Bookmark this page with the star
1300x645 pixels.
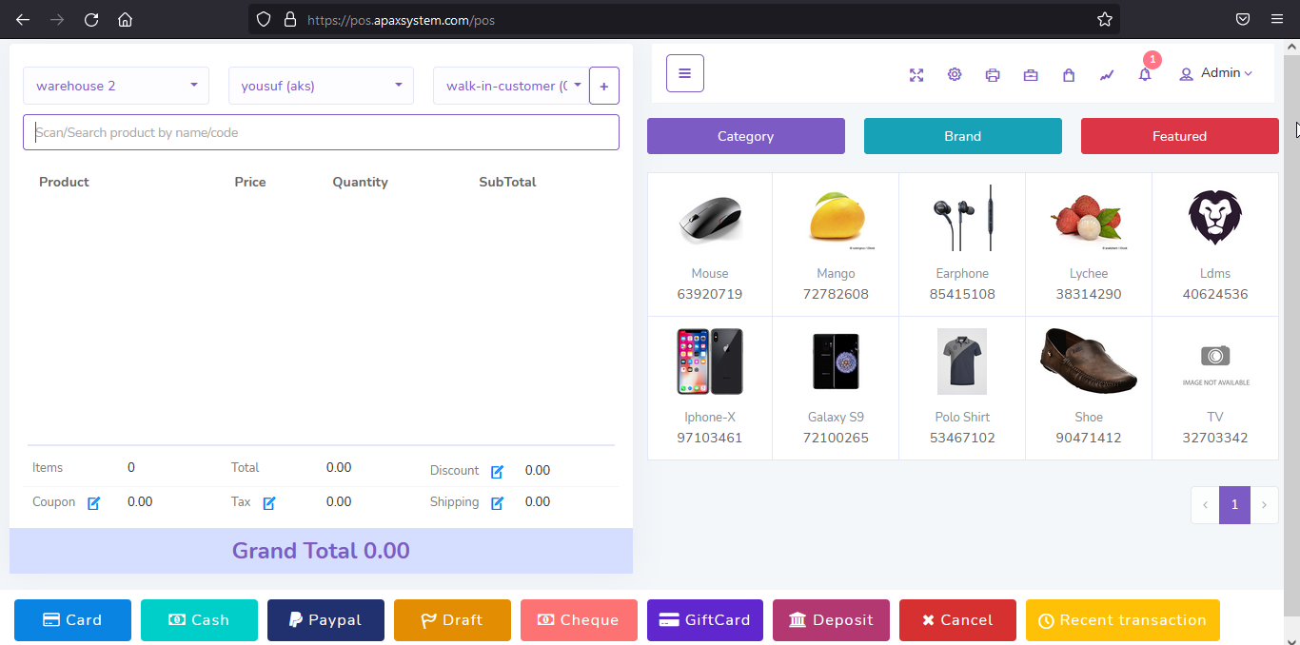[x=1105, y=19]
